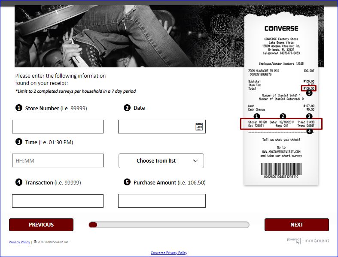
Task: Click the Converse logo on the receipt
Action: [x=281, y=28]
